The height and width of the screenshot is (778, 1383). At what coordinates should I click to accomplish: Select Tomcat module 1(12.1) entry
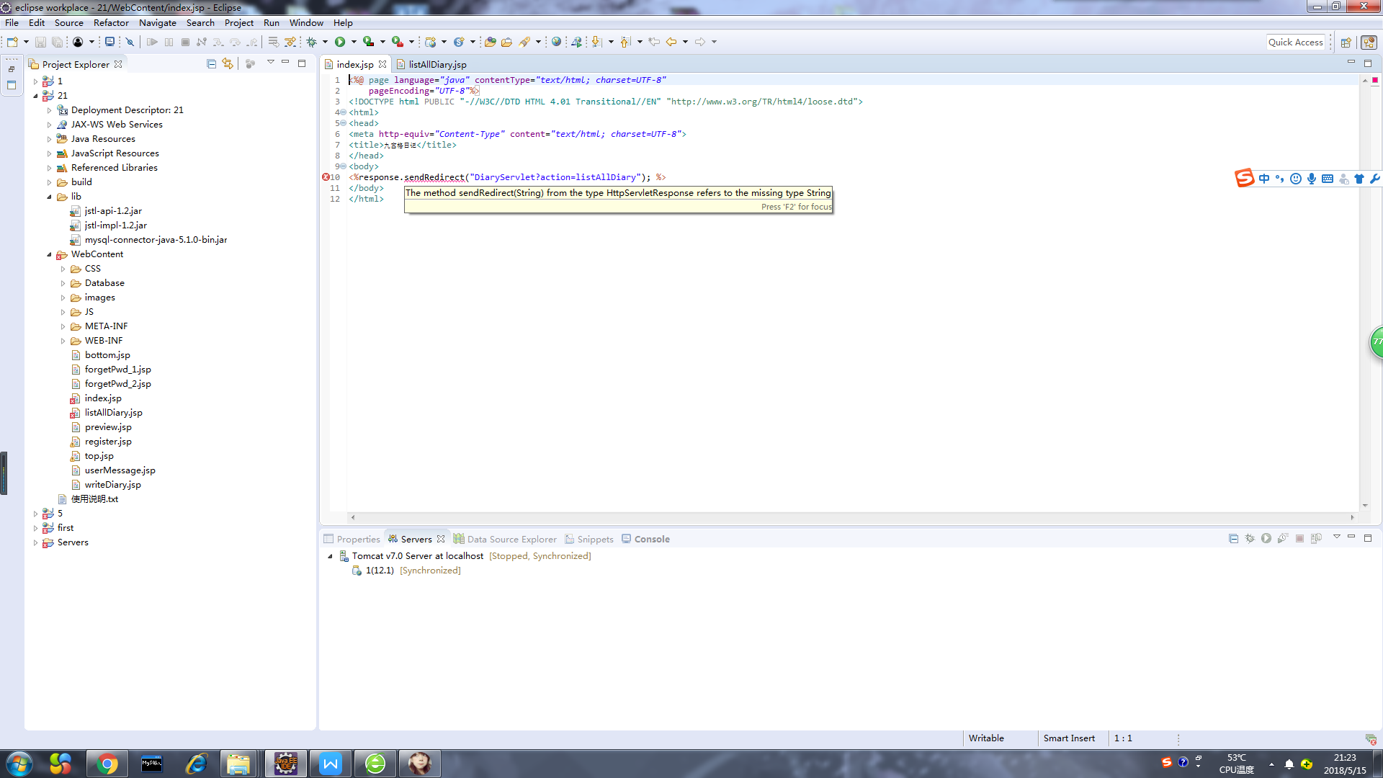406,571
